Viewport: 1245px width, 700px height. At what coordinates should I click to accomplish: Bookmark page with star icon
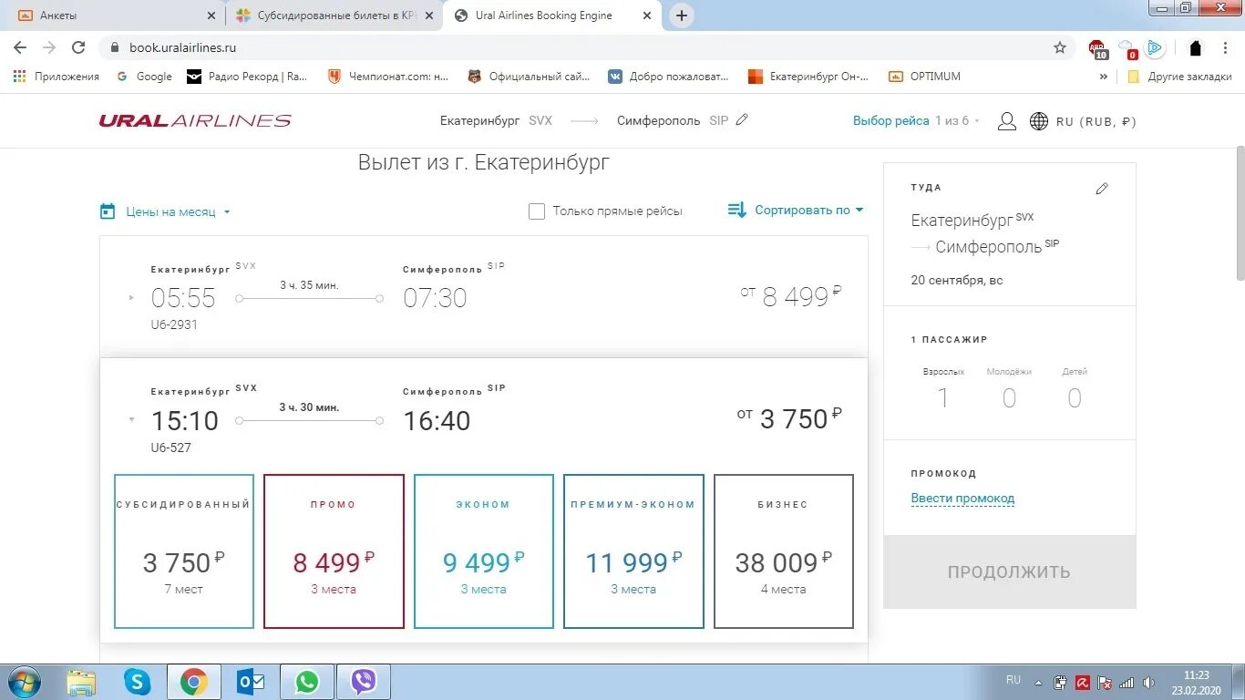click(1060, 47)
